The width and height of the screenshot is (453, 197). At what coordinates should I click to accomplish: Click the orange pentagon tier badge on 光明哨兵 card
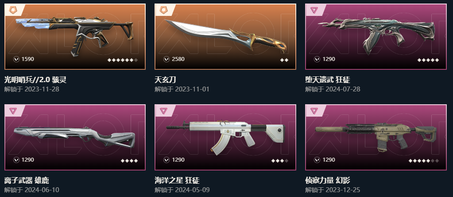13,10
